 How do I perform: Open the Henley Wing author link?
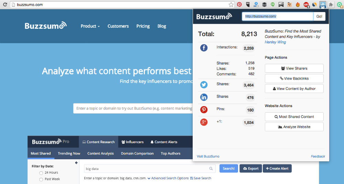pos(275,42)
